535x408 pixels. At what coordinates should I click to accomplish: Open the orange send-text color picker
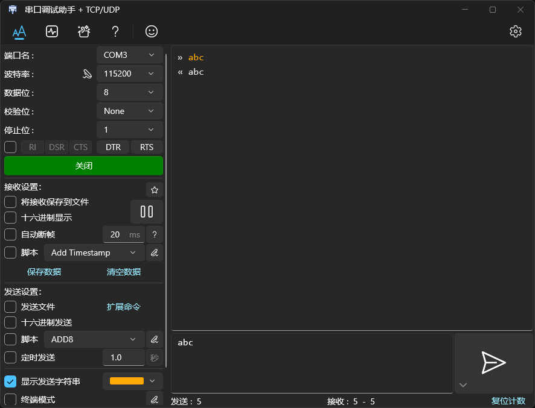pos(133,381)
